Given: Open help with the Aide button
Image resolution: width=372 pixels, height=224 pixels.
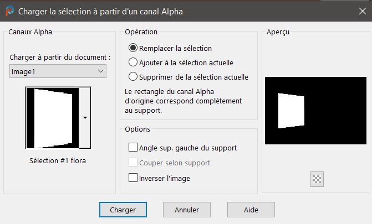Looking at the screenshot, I should (x=251, y=210).
